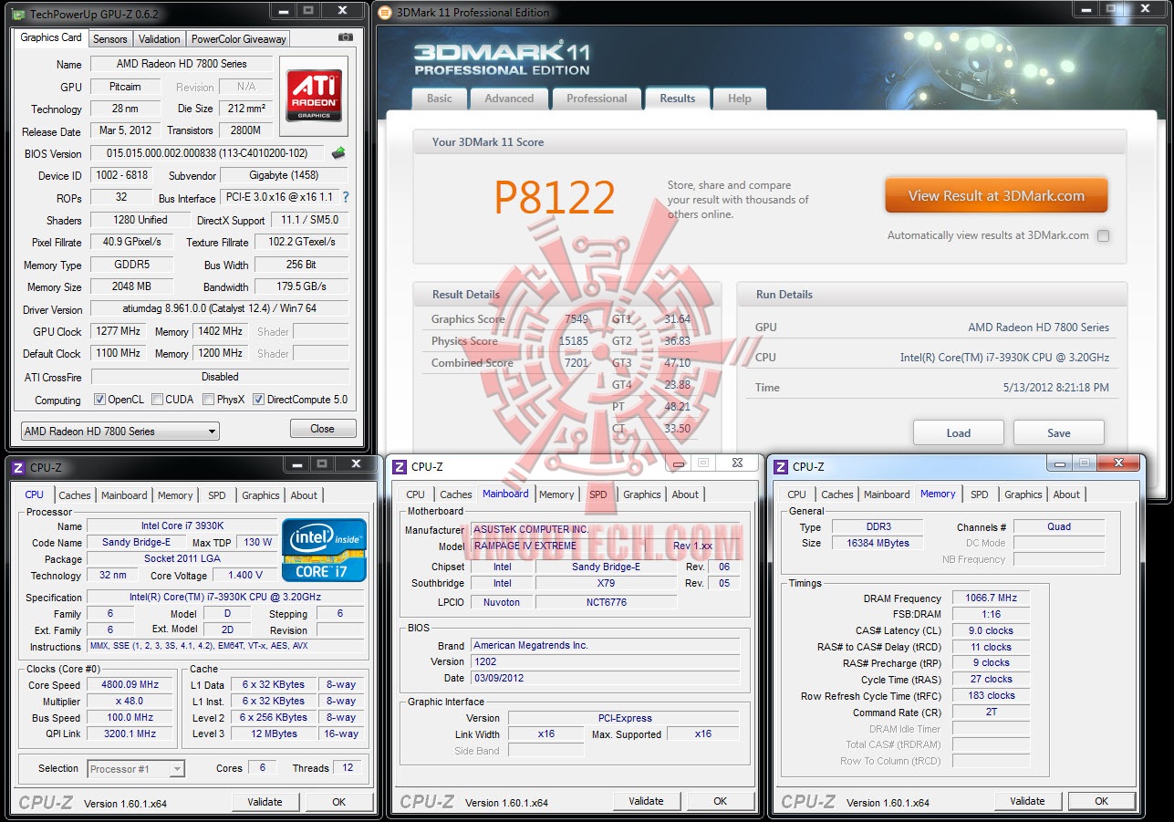Open the Processor #1 selection dropdown
The image size is (1174, 822).
(x=136, y=769)
